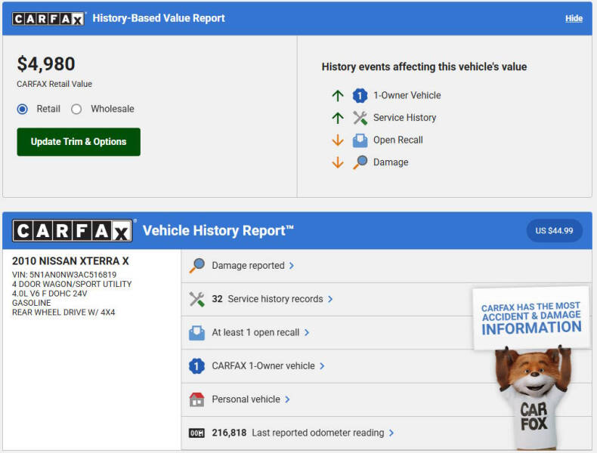Click the Open Recall envelope icon in value report
597x453 pixels.
[x=360, y=140]
